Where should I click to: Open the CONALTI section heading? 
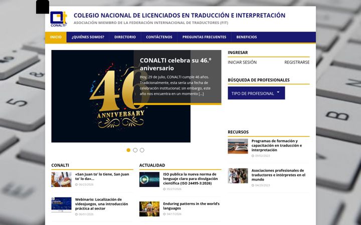coord(60,165)
